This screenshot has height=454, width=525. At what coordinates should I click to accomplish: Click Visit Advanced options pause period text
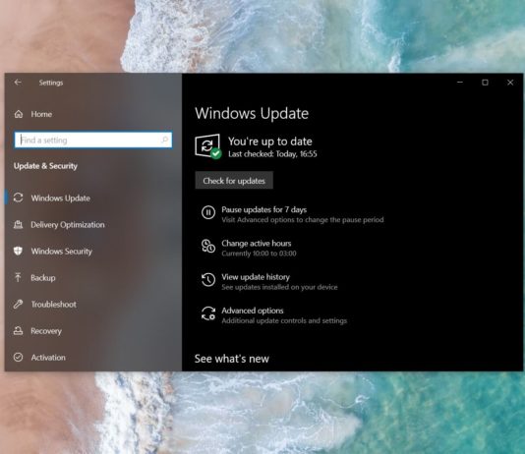click(303, 220)
